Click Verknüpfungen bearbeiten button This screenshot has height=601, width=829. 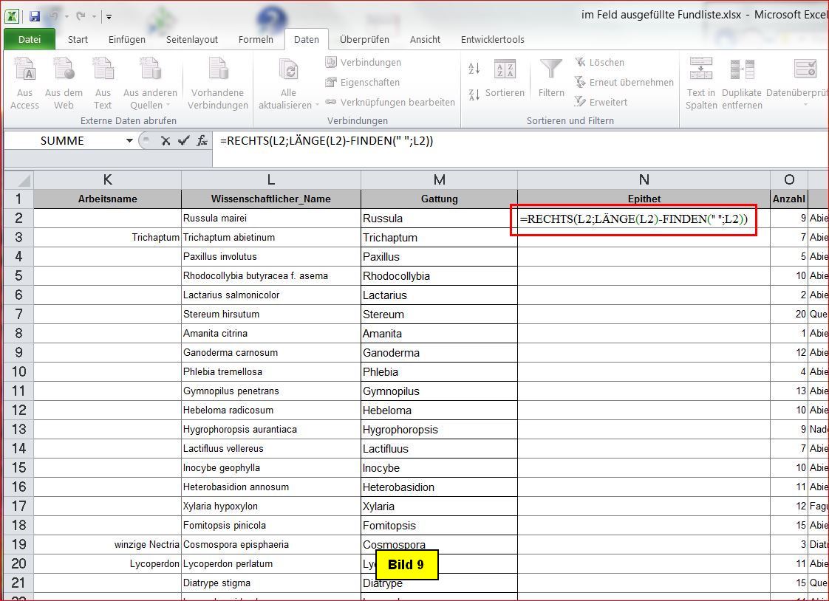click(x=390, y=103)
